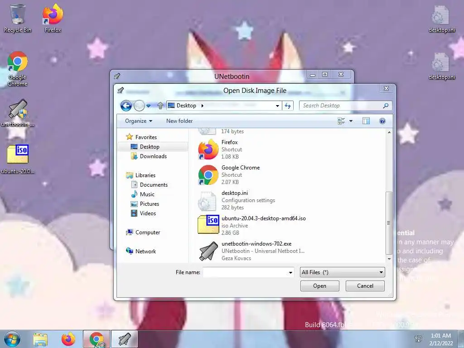Minimize the UNetbootin window
This screenshot has width=464, height=348.
(313, 75)
